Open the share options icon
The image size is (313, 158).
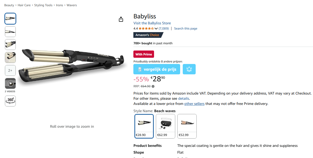point(121,19)
